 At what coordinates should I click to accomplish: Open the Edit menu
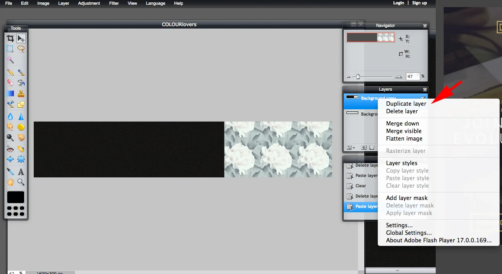click(x=25, y=3)
